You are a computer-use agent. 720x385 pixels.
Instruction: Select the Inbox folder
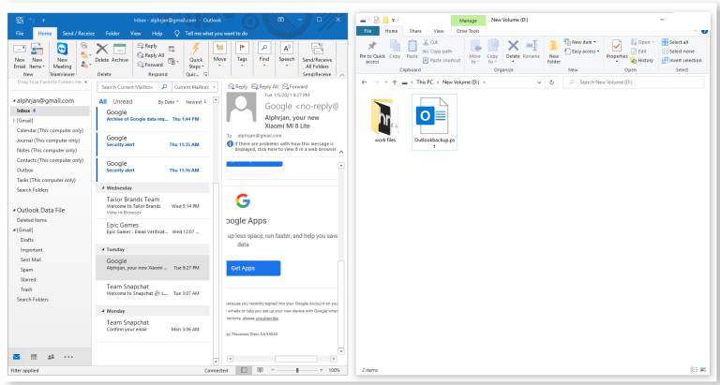point(50,111)
